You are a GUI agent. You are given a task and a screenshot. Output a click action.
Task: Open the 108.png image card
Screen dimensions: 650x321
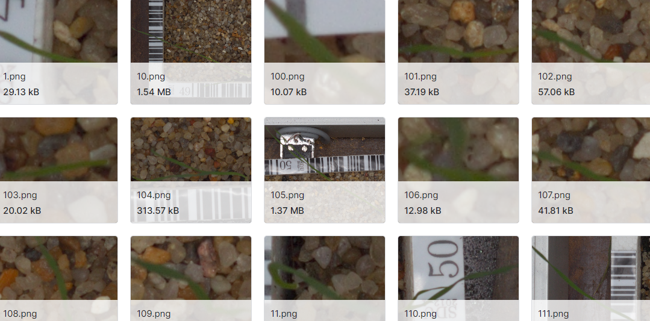(x=58, y=278)
